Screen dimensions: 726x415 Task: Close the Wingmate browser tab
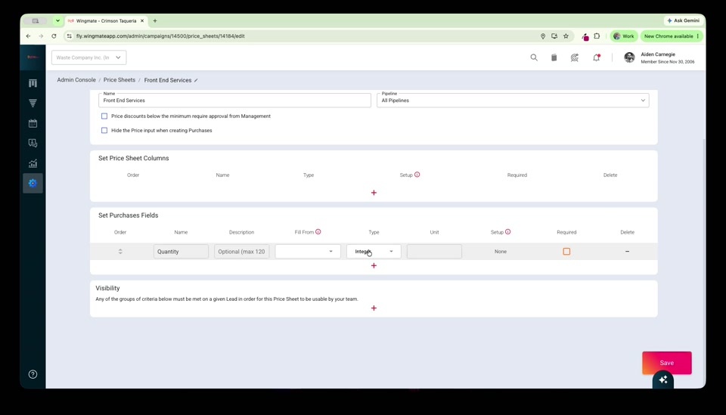pyautogui.click(x=142, y=21)
